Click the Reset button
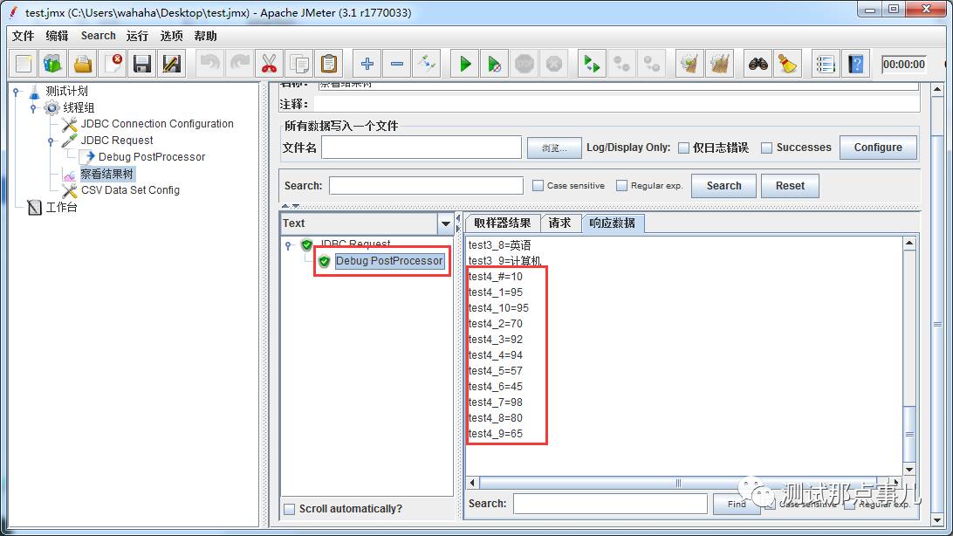953x536 pixels. [790, 186]
